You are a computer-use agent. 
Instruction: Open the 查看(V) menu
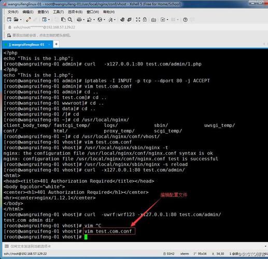[43, 12]
